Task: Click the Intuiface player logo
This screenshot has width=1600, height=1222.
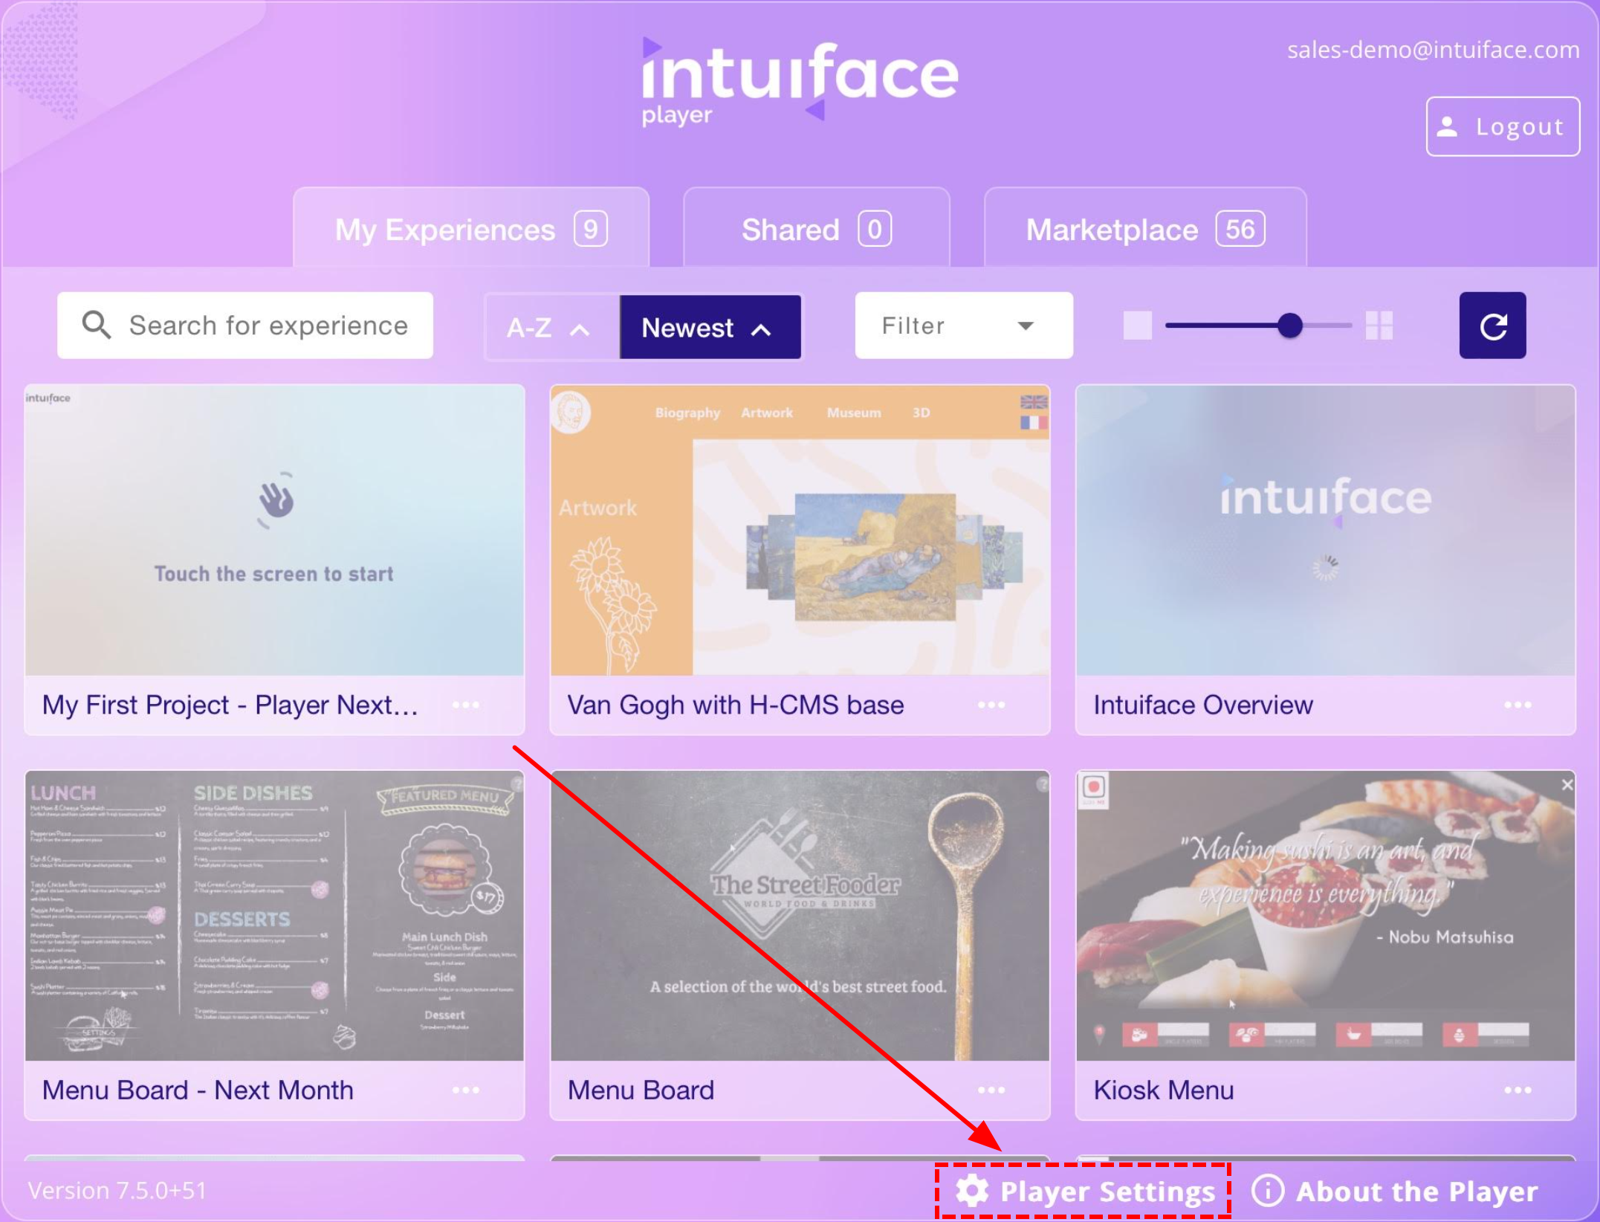Action: pyautogui.click(x=800, y=82)
